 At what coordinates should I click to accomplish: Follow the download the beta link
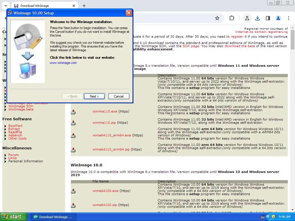tap(240, 46)
